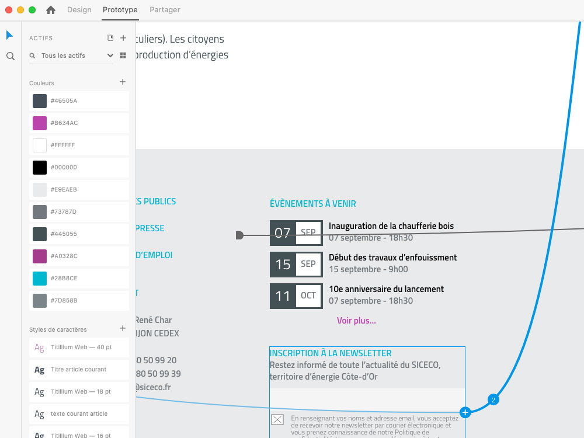Viewport: 584px width, 438px height.
Task: Click 'ÉVÈNEMENTS À VENIR' heading
Action: tap(312, 204)
